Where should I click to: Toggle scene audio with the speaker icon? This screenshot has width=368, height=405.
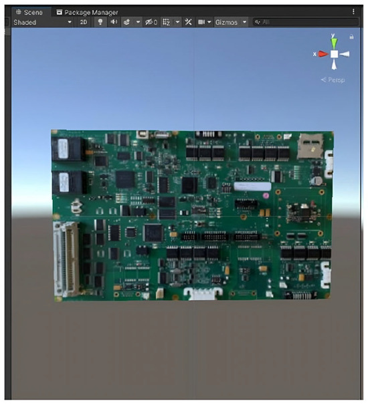coord(114,22)
